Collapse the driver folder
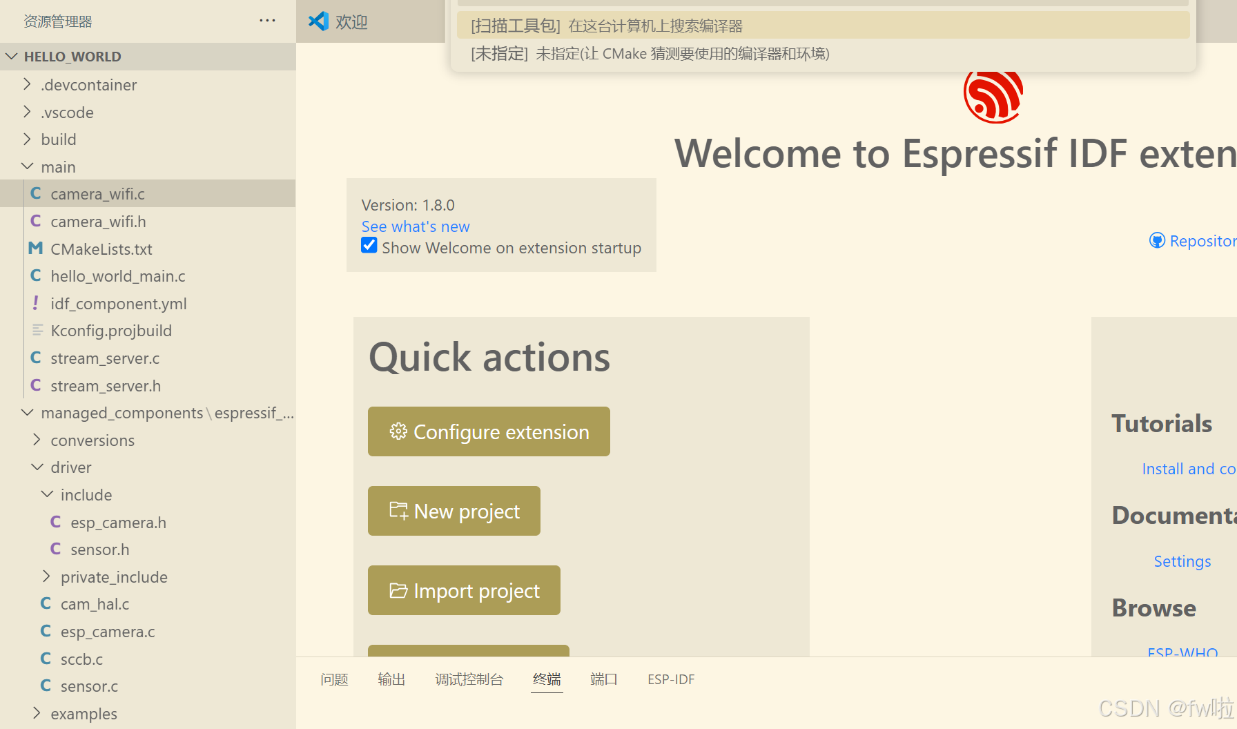1237x729 pixels. click(37, 467)
